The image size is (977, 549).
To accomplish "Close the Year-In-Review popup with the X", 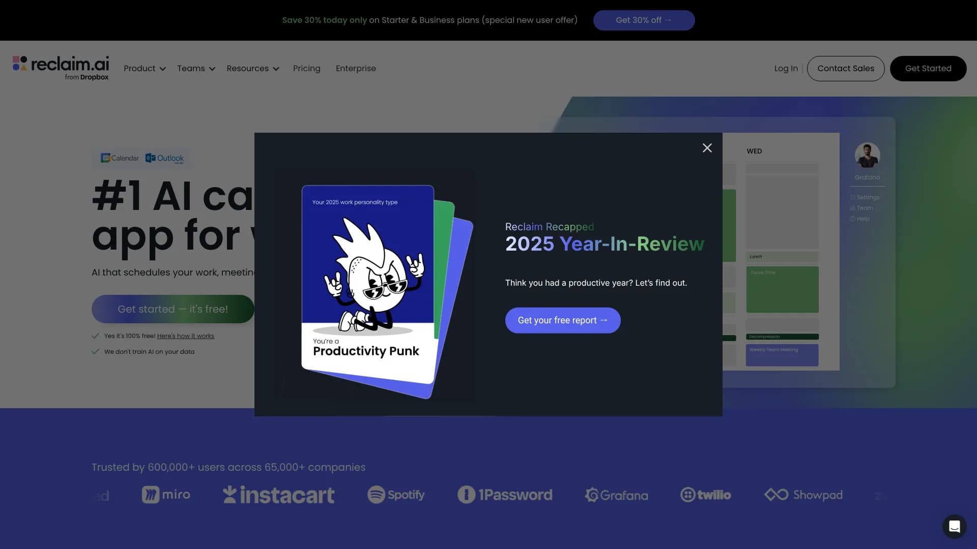I will [x=707, y=148].
